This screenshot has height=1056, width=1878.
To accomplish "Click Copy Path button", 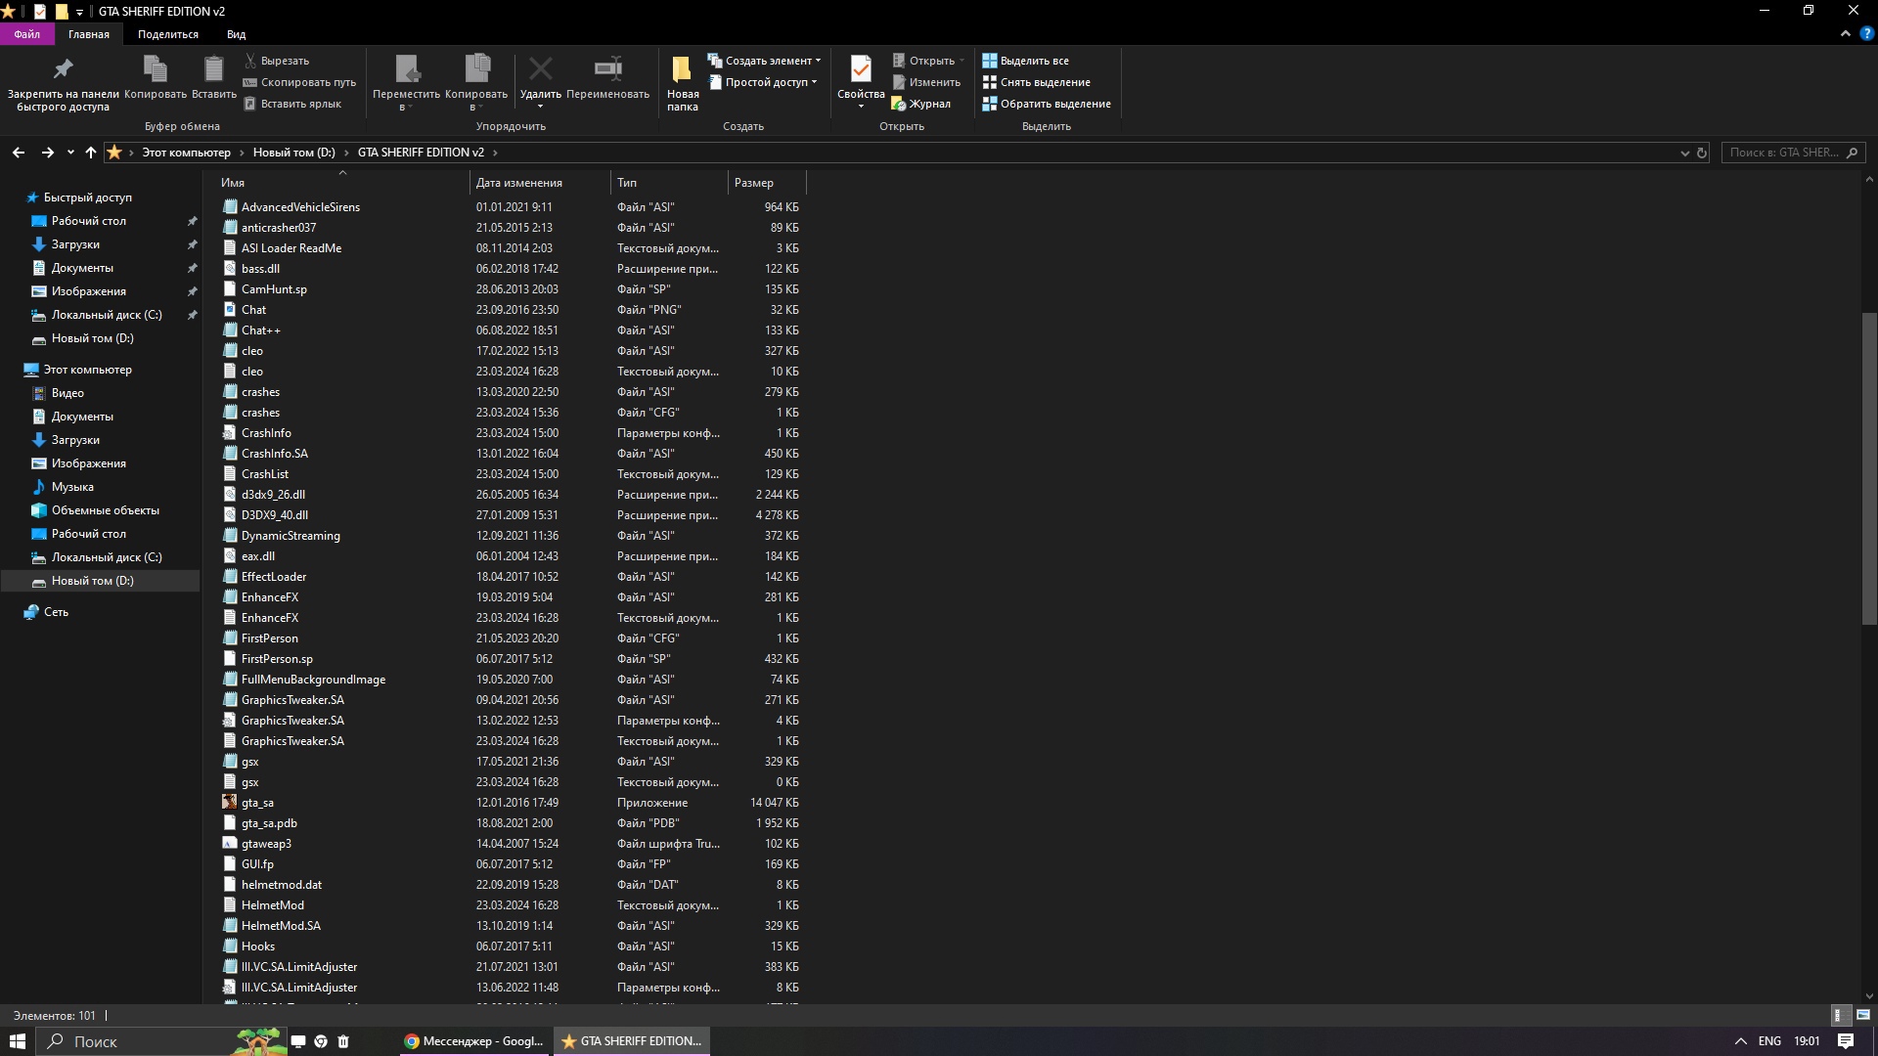I will (299, 82).
